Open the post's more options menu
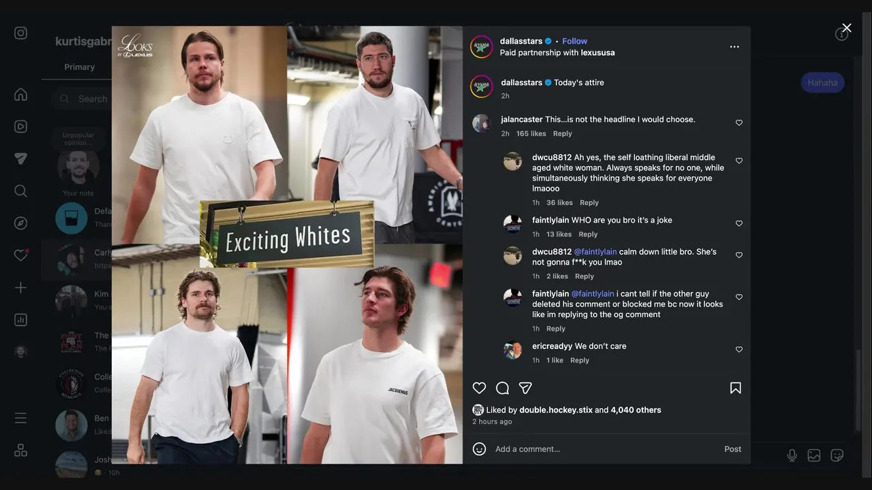The image size is (872, 490). pyautogui.click(x=734, y=47)
